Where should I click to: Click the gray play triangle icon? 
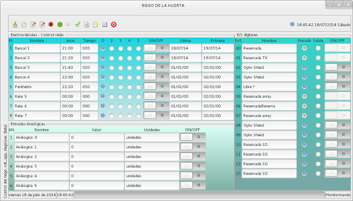point(68,25)
